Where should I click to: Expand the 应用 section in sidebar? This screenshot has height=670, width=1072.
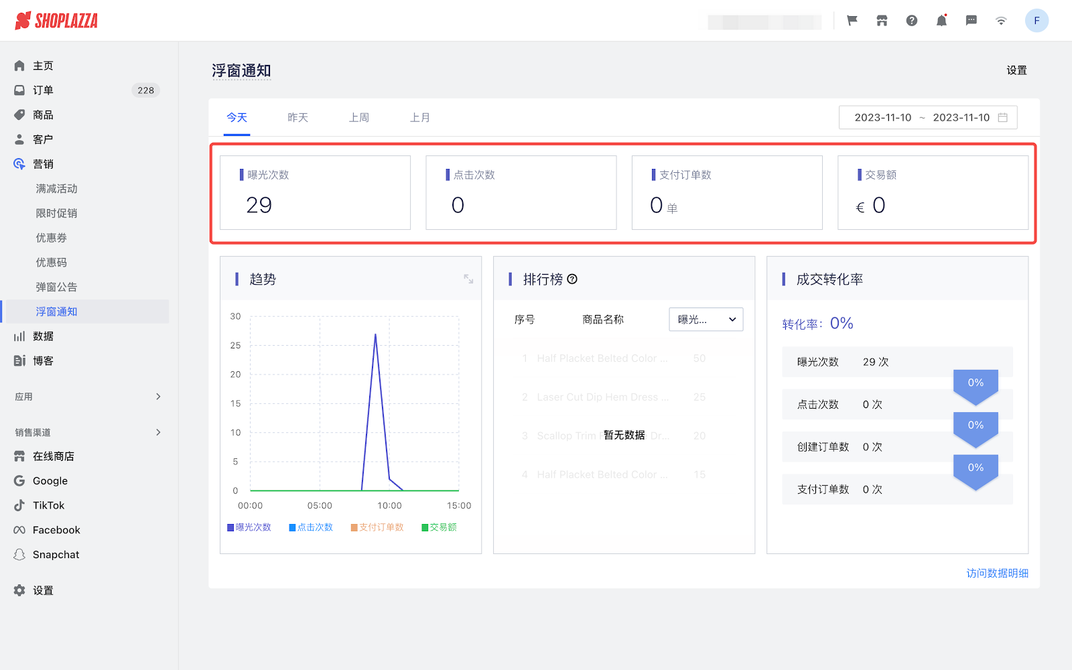click(x=158, y=397)
